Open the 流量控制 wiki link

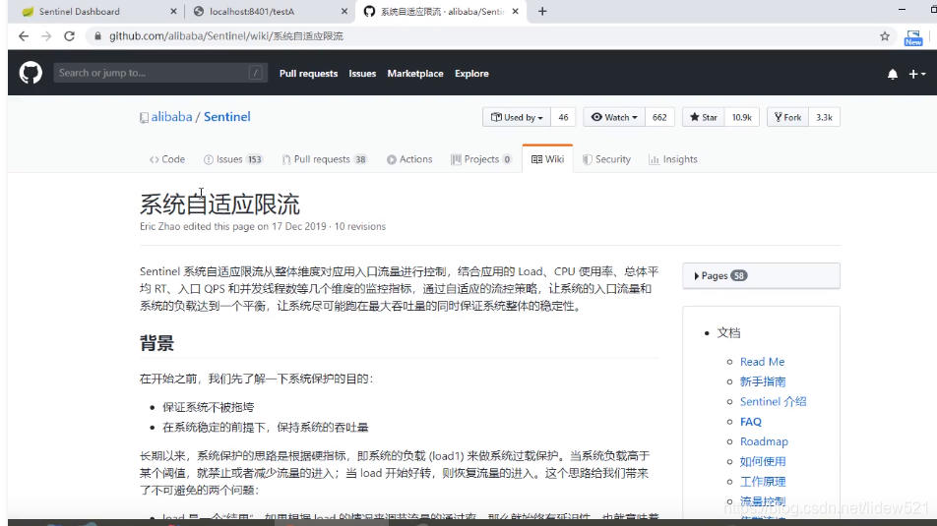[x=763, y=501]
